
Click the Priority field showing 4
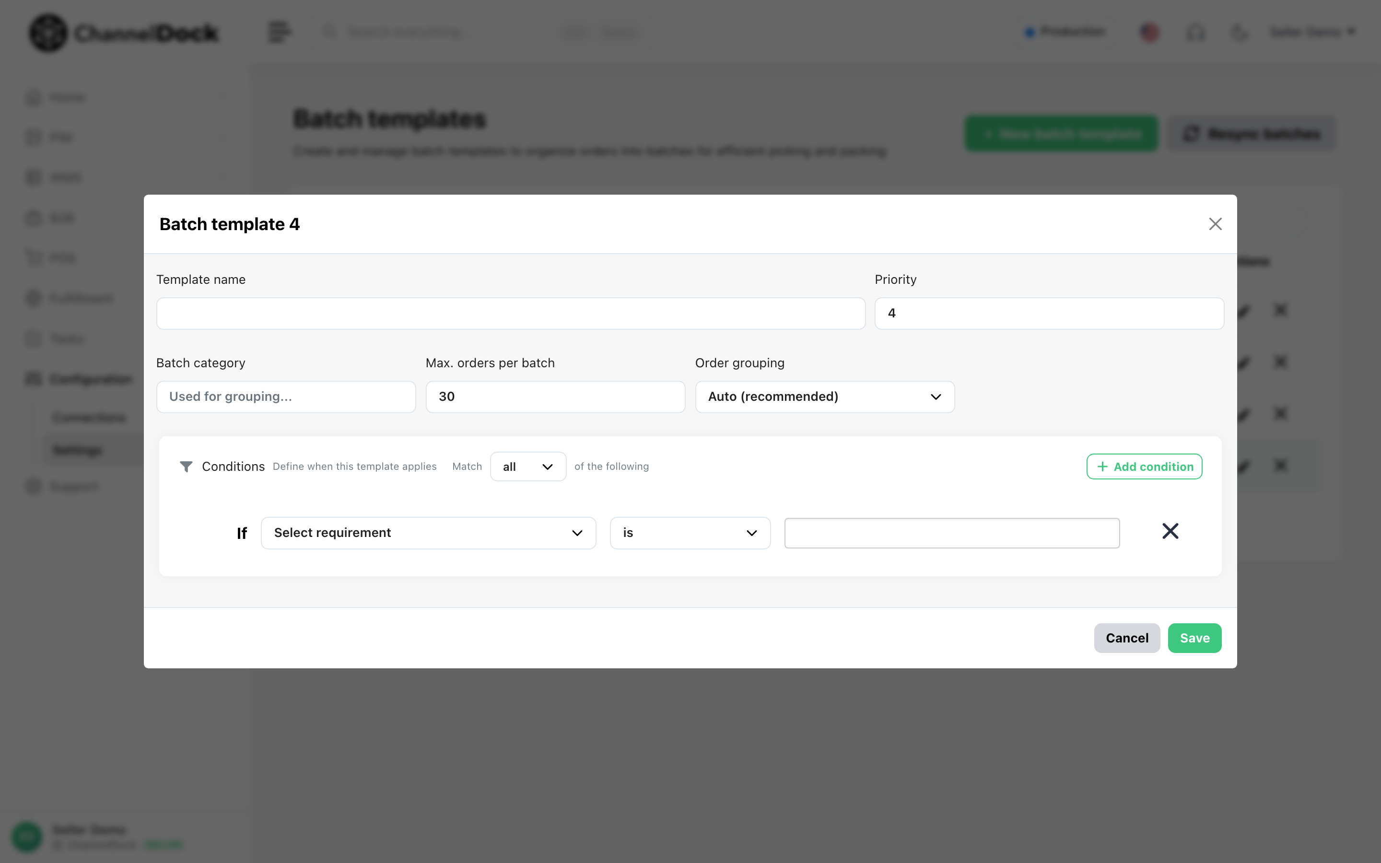1049,314
